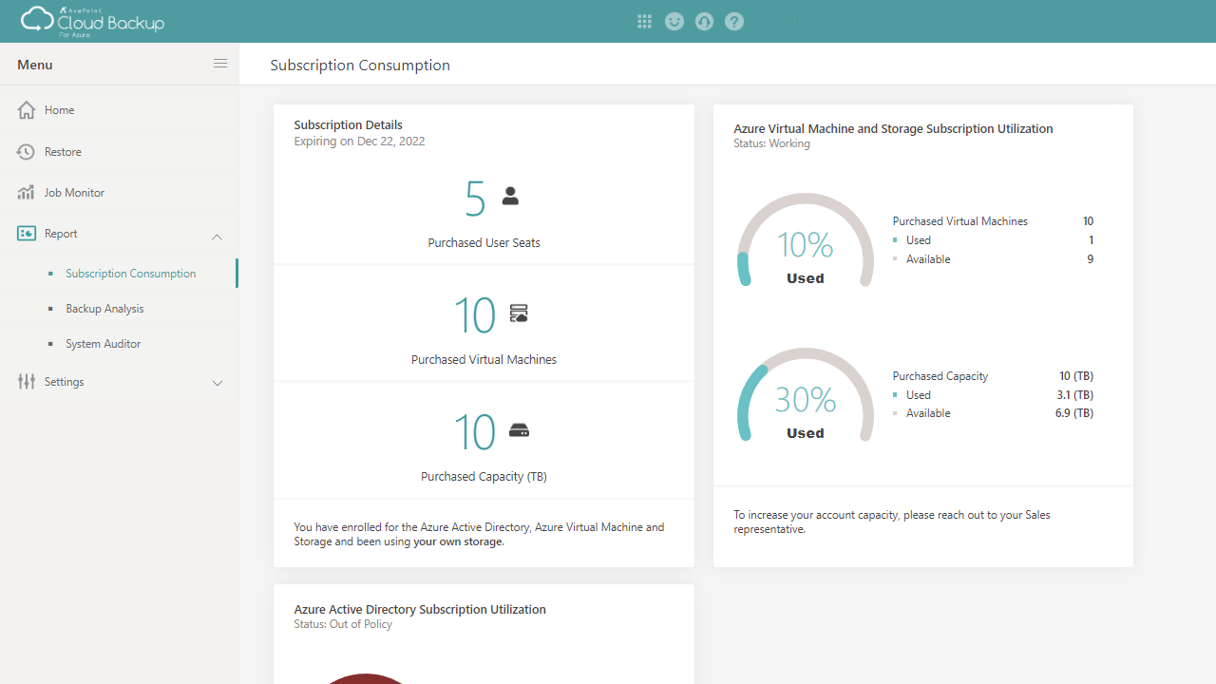Click Azure Active Directory Subscription Utilization heading
Image resolution: width=1216 pixels, height=684 pixels.
click(x=420, y=610)
